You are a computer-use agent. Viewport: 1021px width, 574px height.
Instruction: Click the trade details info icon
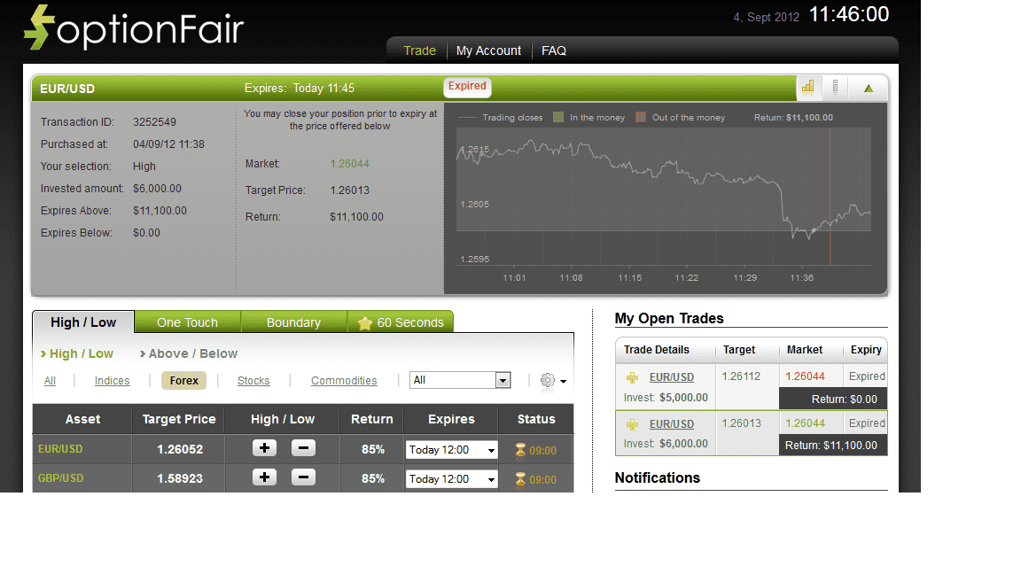835,87
